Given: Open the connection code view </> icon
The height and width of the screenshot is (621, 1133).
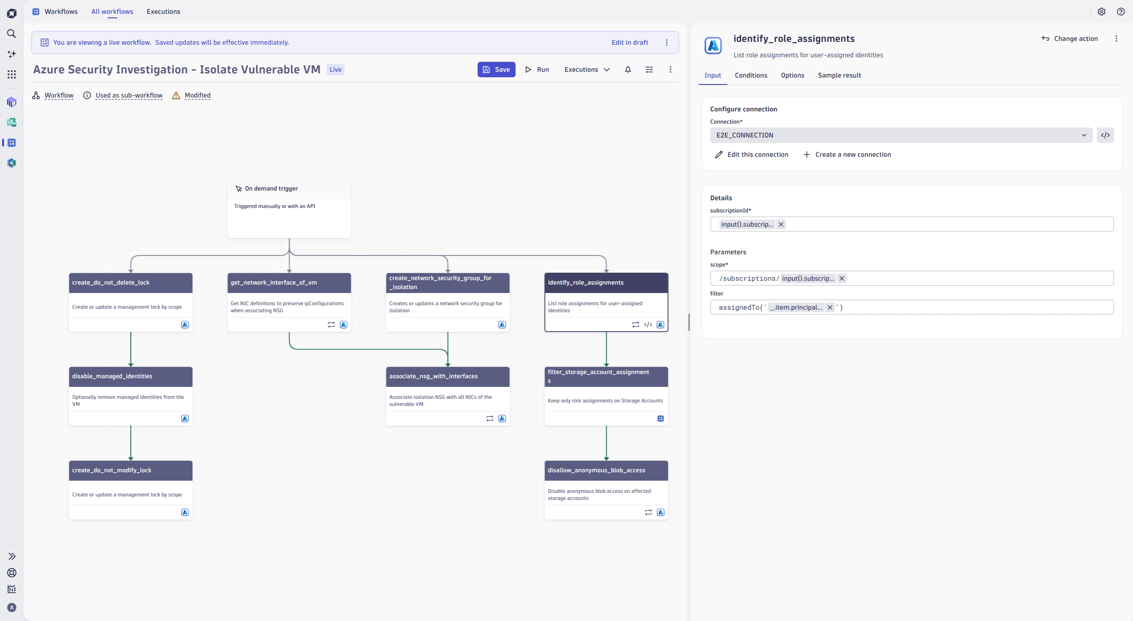Looking at the screenshot, I should (1105, 135).
